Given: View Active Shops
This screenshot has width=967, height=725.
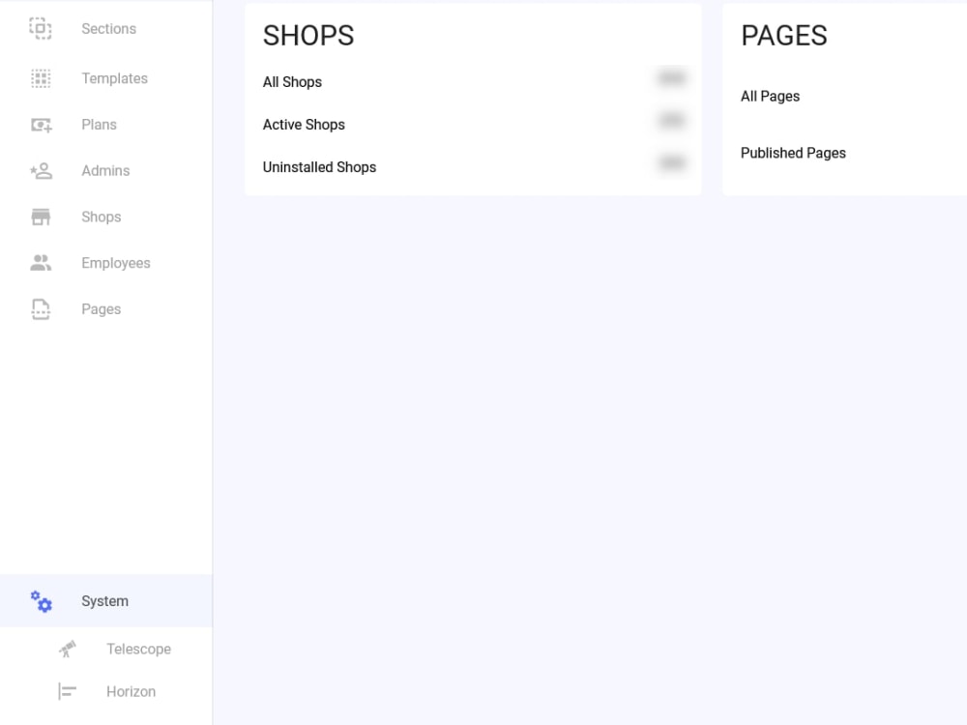Looking at the screenshot, I should tap(304, 125).
